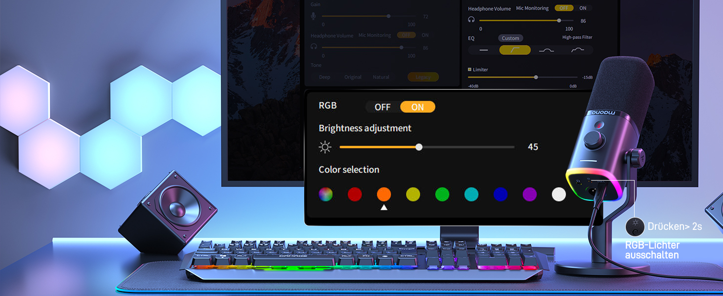Viewport: 723px width, 296px height.
Task: Choose the green color swatch
Action: tap(442, 194)
